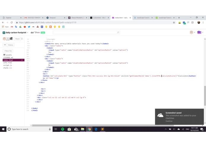This screenshot has height=147, width=206.
Task: Click the Type here to search box
Action: pyautogui.click(x=29, y=129)
